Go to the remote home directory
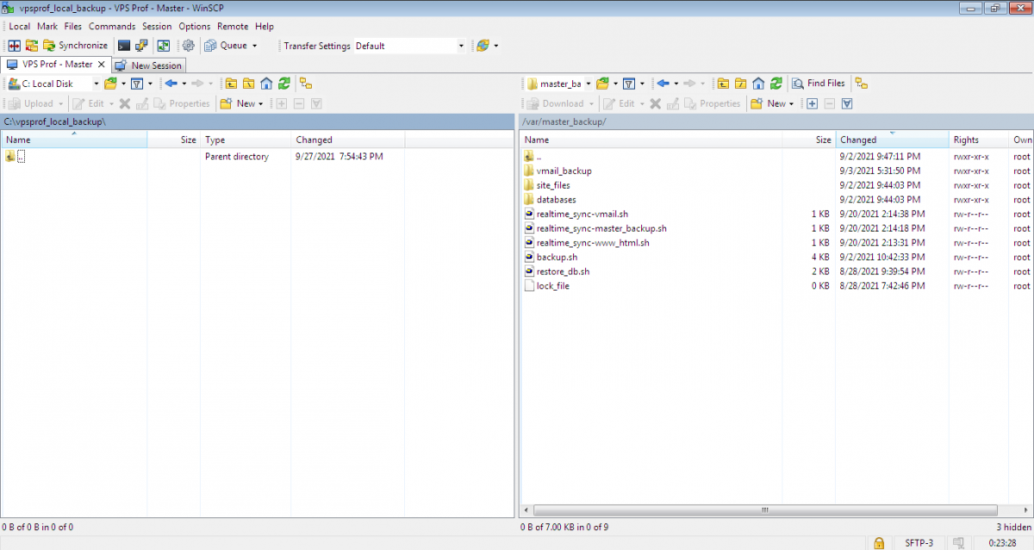This screenshot has height=550, width=1034. tap(757, 83)
